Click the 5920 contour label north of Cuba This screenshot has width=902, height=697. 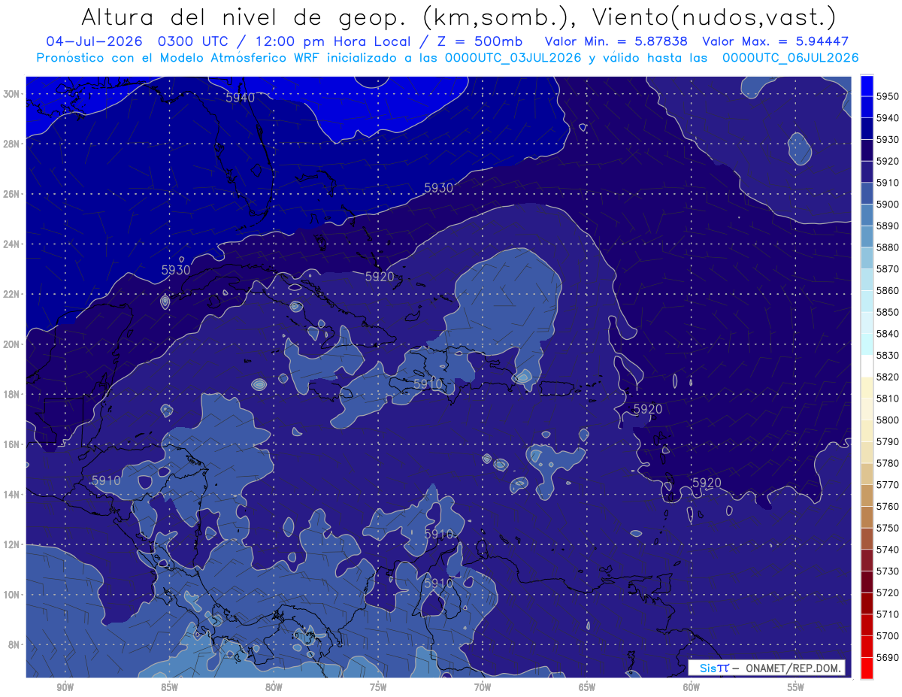pos(380,277)
